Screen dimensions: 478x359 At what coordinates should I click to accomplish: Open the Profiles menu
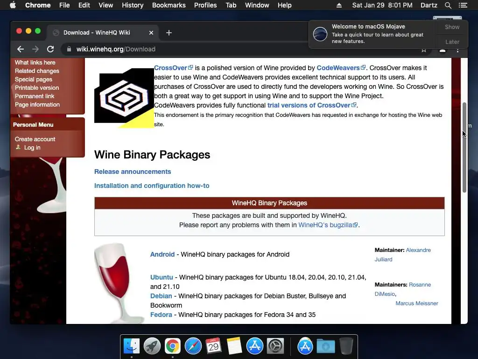click(x=205, y=5)
